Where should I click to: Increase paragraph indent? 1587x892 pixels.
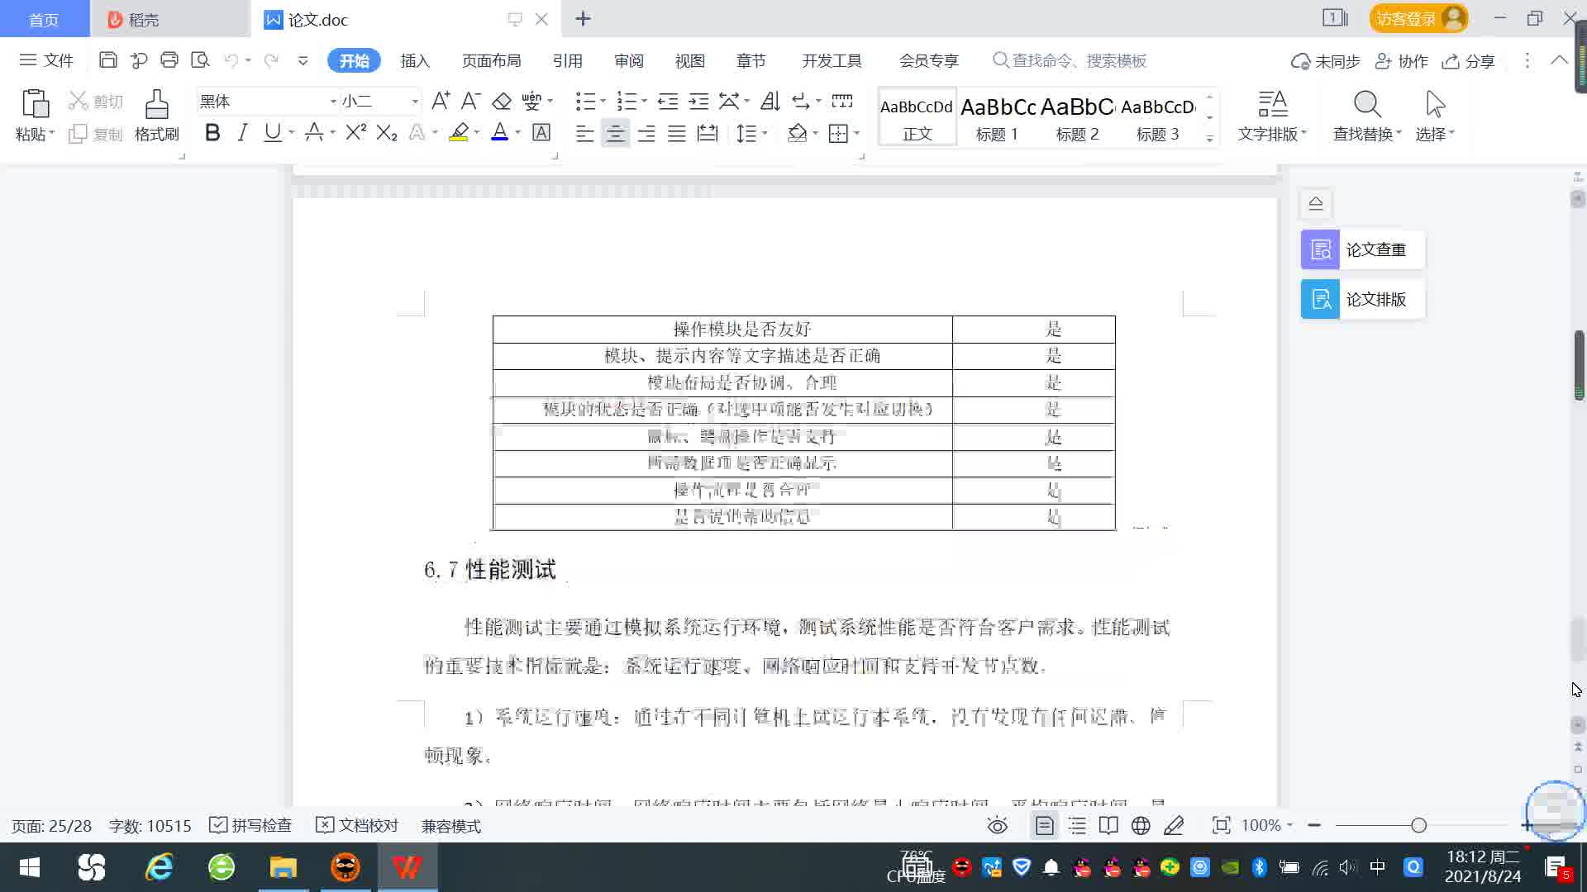point(698,101)
